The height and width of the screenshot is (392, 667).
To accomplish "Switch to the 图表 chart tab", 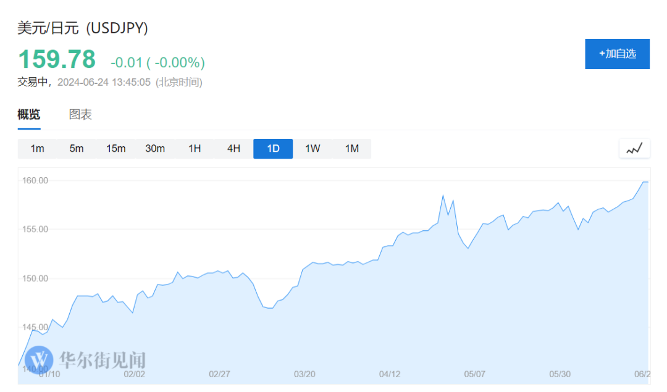I will tap(80, 115).
